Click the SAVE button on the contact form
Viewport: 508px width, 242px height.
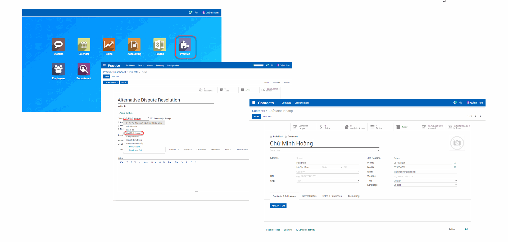coord(256,116)
